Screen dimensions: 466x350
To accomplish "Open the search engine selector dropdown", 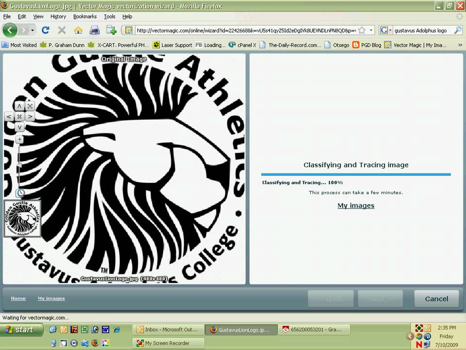I will point(385,30).
